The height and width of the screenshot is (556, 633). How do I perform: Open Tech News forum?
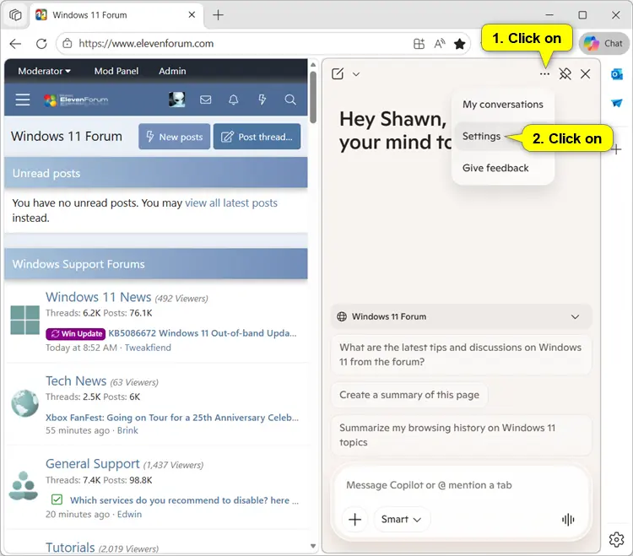point(76,381)
